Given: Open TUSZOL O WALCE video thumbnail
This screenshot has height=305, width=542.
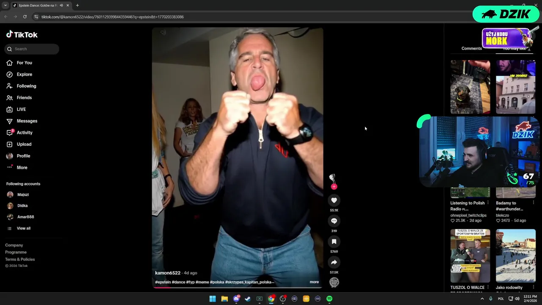Looking at the screenshot, I should point(470,256).
